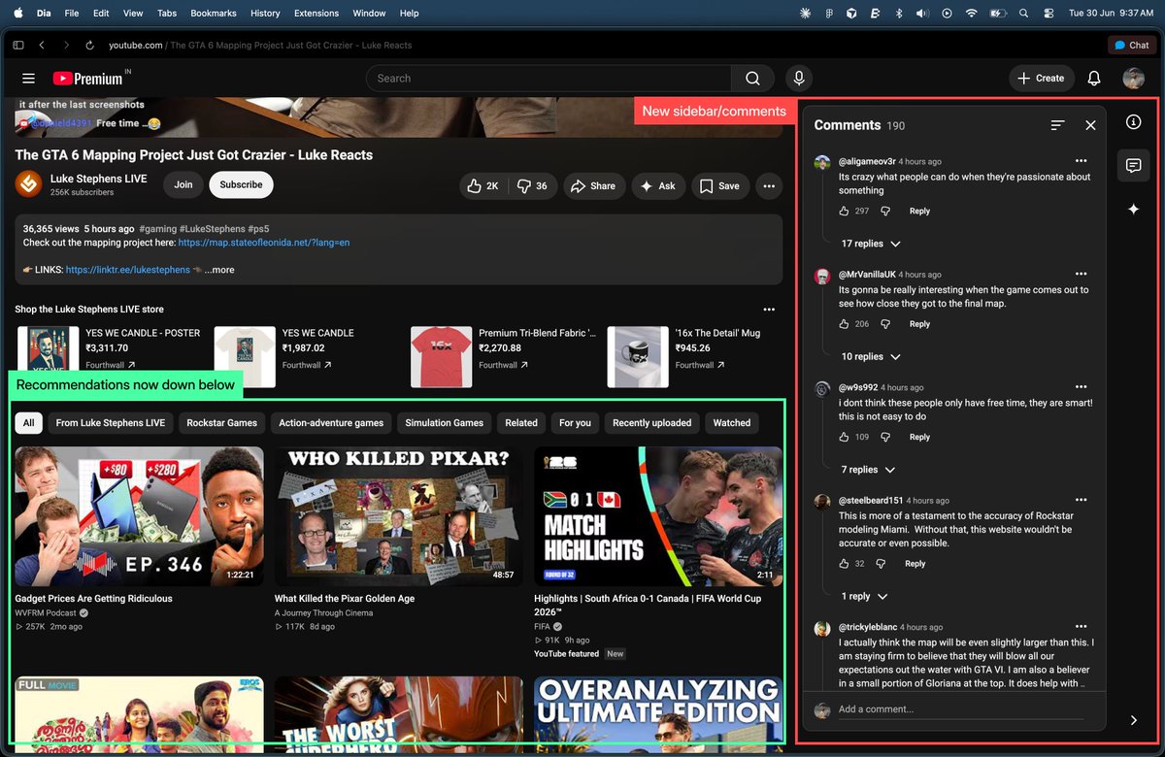Image resolution: width=1165 pixels, height=757 pixels.
Task: Open options for the store shelf
Action: point(769,310)
